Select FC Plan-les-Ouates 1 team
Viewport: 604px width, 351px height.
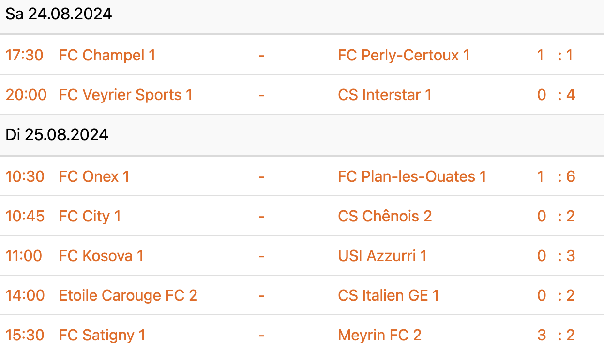[x=412, y=176]
